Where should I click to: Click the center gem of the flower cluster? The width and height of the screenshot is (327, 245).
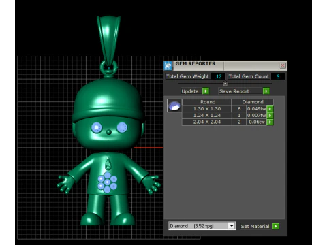pyautogui.click(x=108, y=182)
